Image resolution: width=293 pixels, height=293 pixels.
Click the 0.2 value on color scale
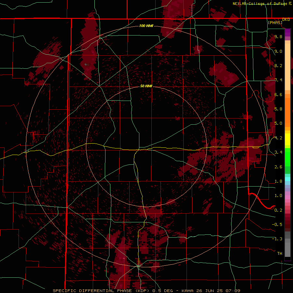[278, 210]
